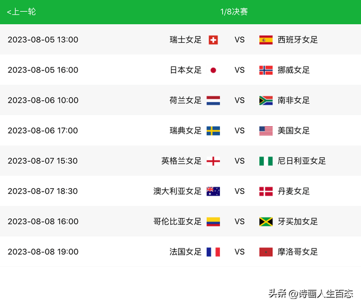The height and width of the screenshot is (306, 361).
Task: Select the 1/8决赛 round title
Action: tap(234, 11)
